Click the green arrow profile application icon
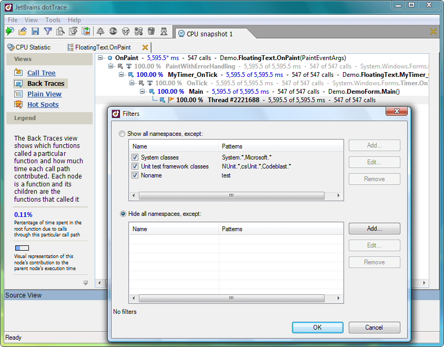 point(9,32)
